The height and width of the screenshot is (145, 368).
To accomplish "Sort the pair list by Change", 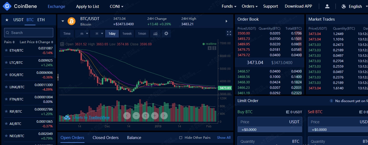I will [x=46, y=42].
